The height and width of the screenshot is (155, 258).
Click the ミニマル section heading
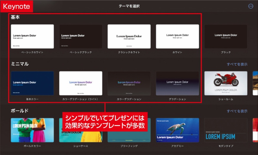[20, 64]
